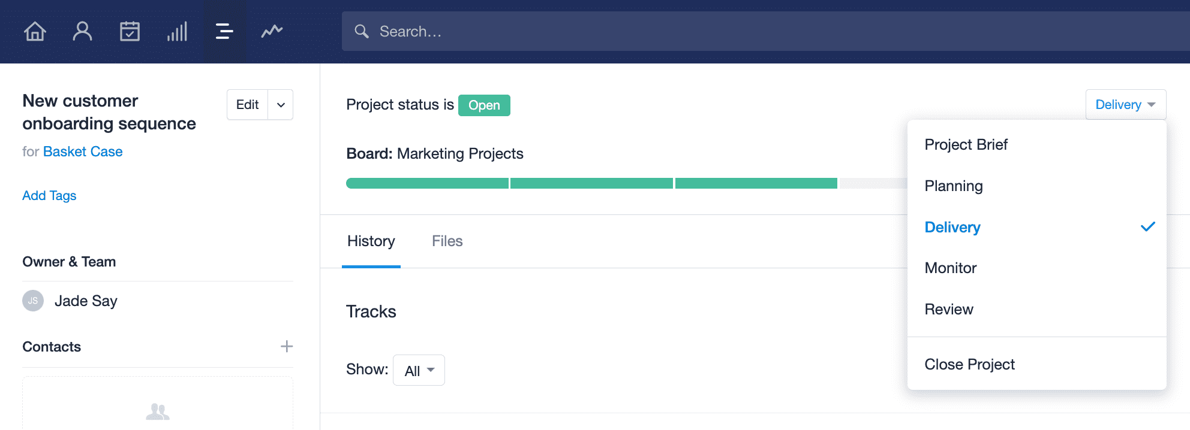Click the second green progress bar segment

(x=591, y=183)
